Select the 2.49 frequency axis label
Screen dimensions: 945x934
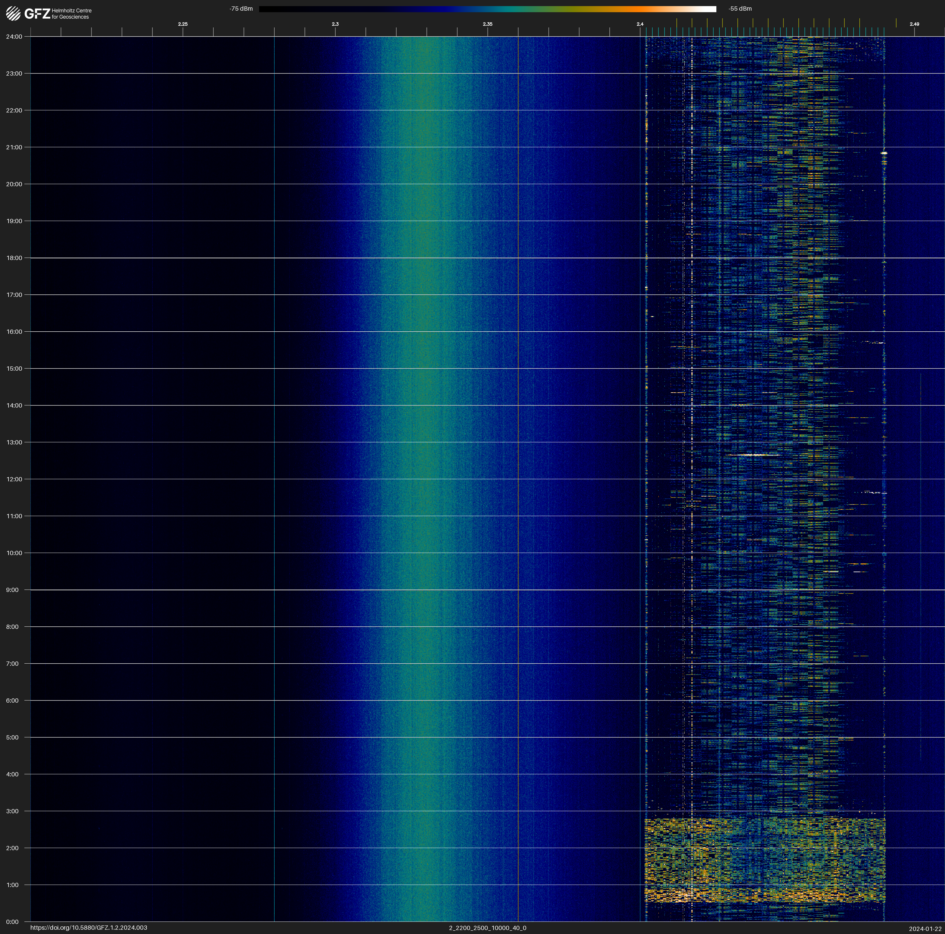914,24
